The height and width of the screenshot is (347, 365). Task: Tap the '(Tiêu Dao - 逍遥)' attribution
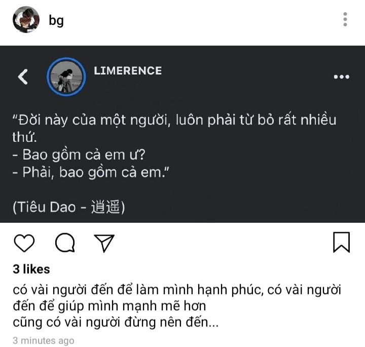click(x=69, y=207)
